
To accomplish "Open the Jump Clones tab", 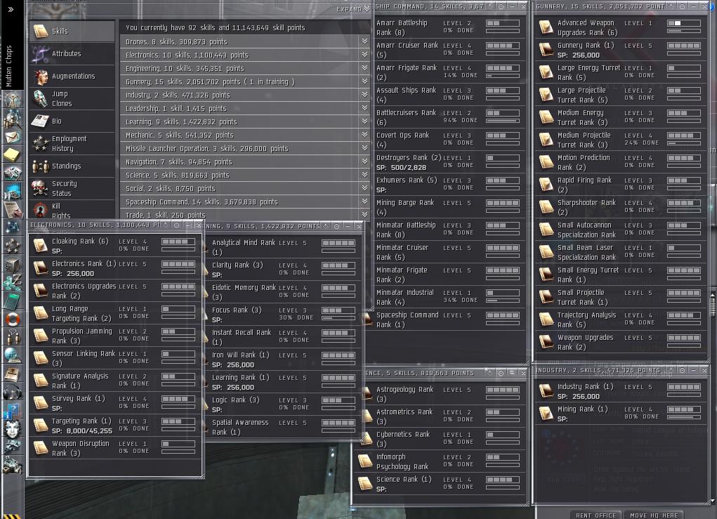I will pyautogui.click(x=72, y=98).
